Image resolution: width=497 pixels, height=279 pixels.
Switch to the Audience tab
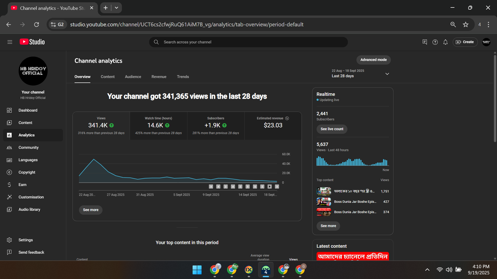[x=133, y=77]
